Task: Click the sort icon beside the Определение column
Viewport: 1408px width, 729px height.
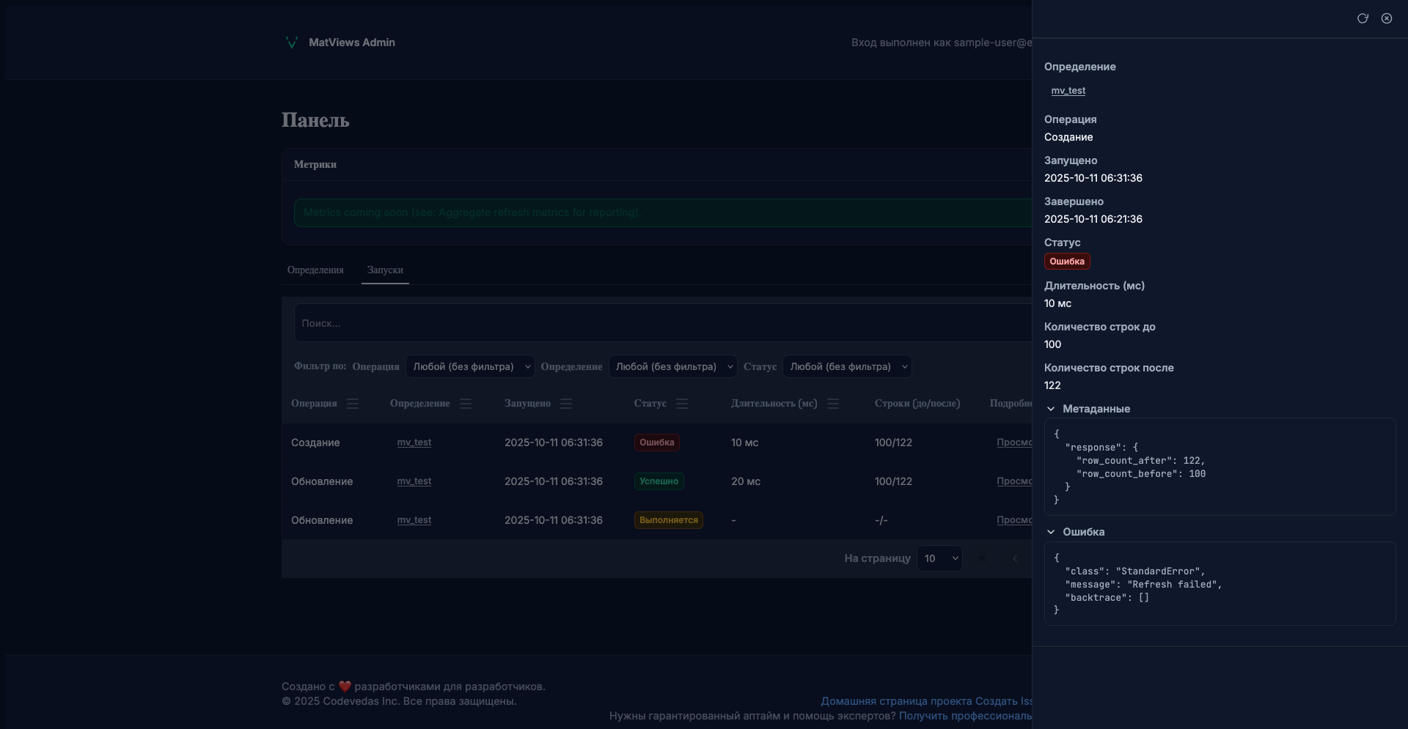Action: [466, 404]
